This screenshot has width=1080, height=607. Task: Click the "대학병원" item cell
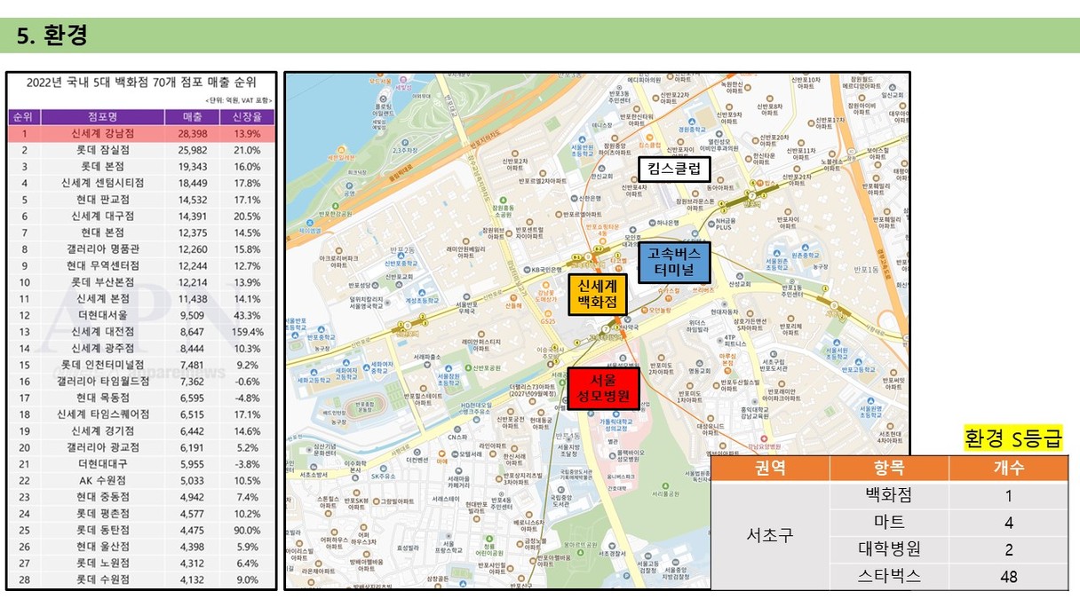coord(888,548)
